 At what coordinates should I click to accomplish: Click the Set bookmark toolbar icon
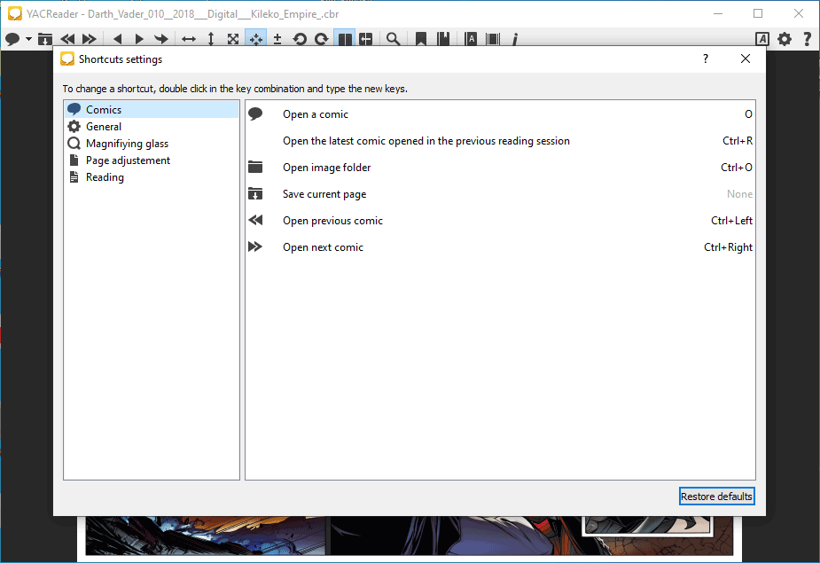tap(421, 39)
